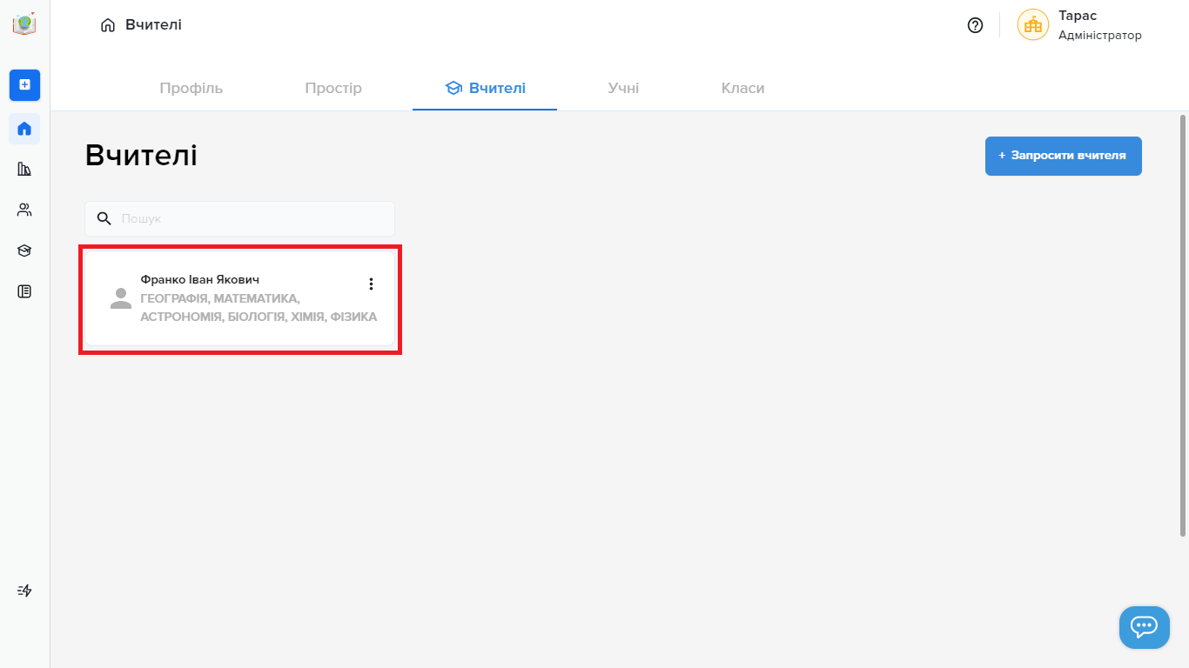
Task: Open the journal sidebar icon
Action: [x=24, y=291]
